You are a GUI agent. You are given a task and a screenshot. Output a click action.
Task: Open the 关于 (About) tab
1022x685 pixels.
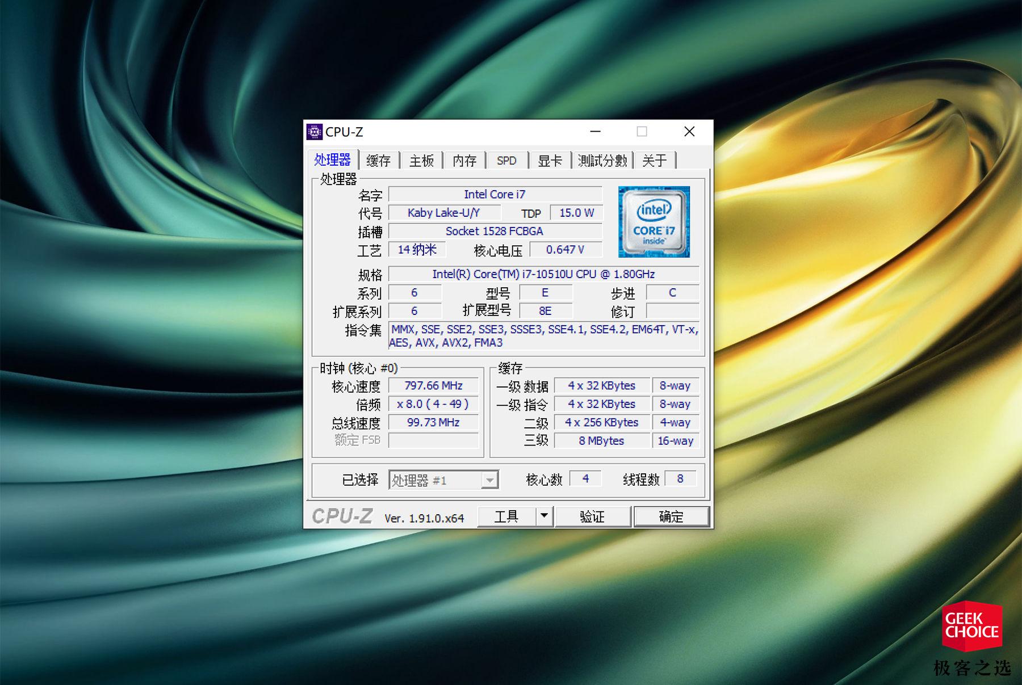pos(654,161)
